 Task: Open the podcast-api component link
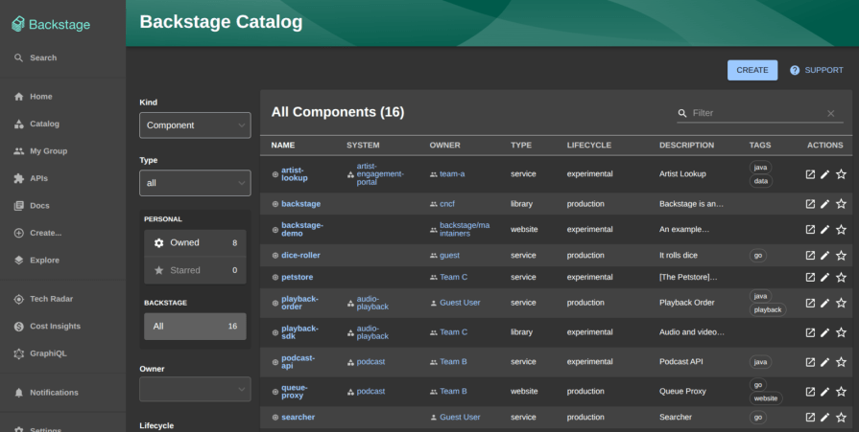click(298, 362)
